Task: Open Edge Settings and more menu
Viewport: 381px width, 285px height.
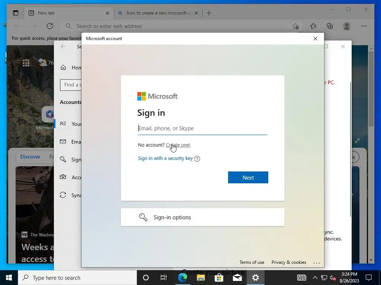Action: point(364,26)
